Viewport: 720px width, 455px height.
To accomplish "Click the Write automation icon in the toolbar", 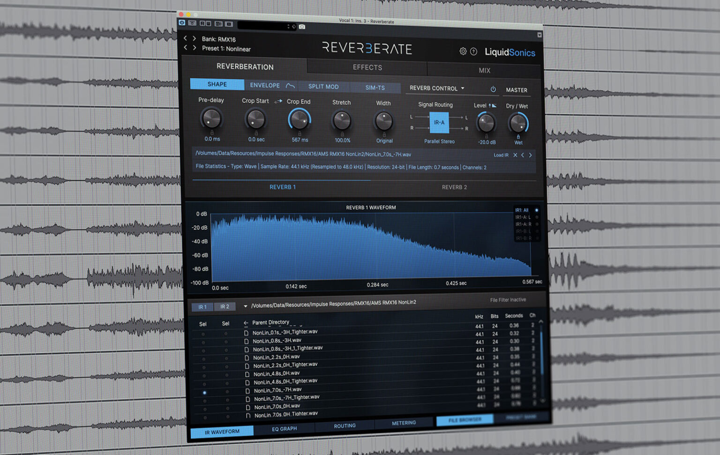I will point(209,24).
